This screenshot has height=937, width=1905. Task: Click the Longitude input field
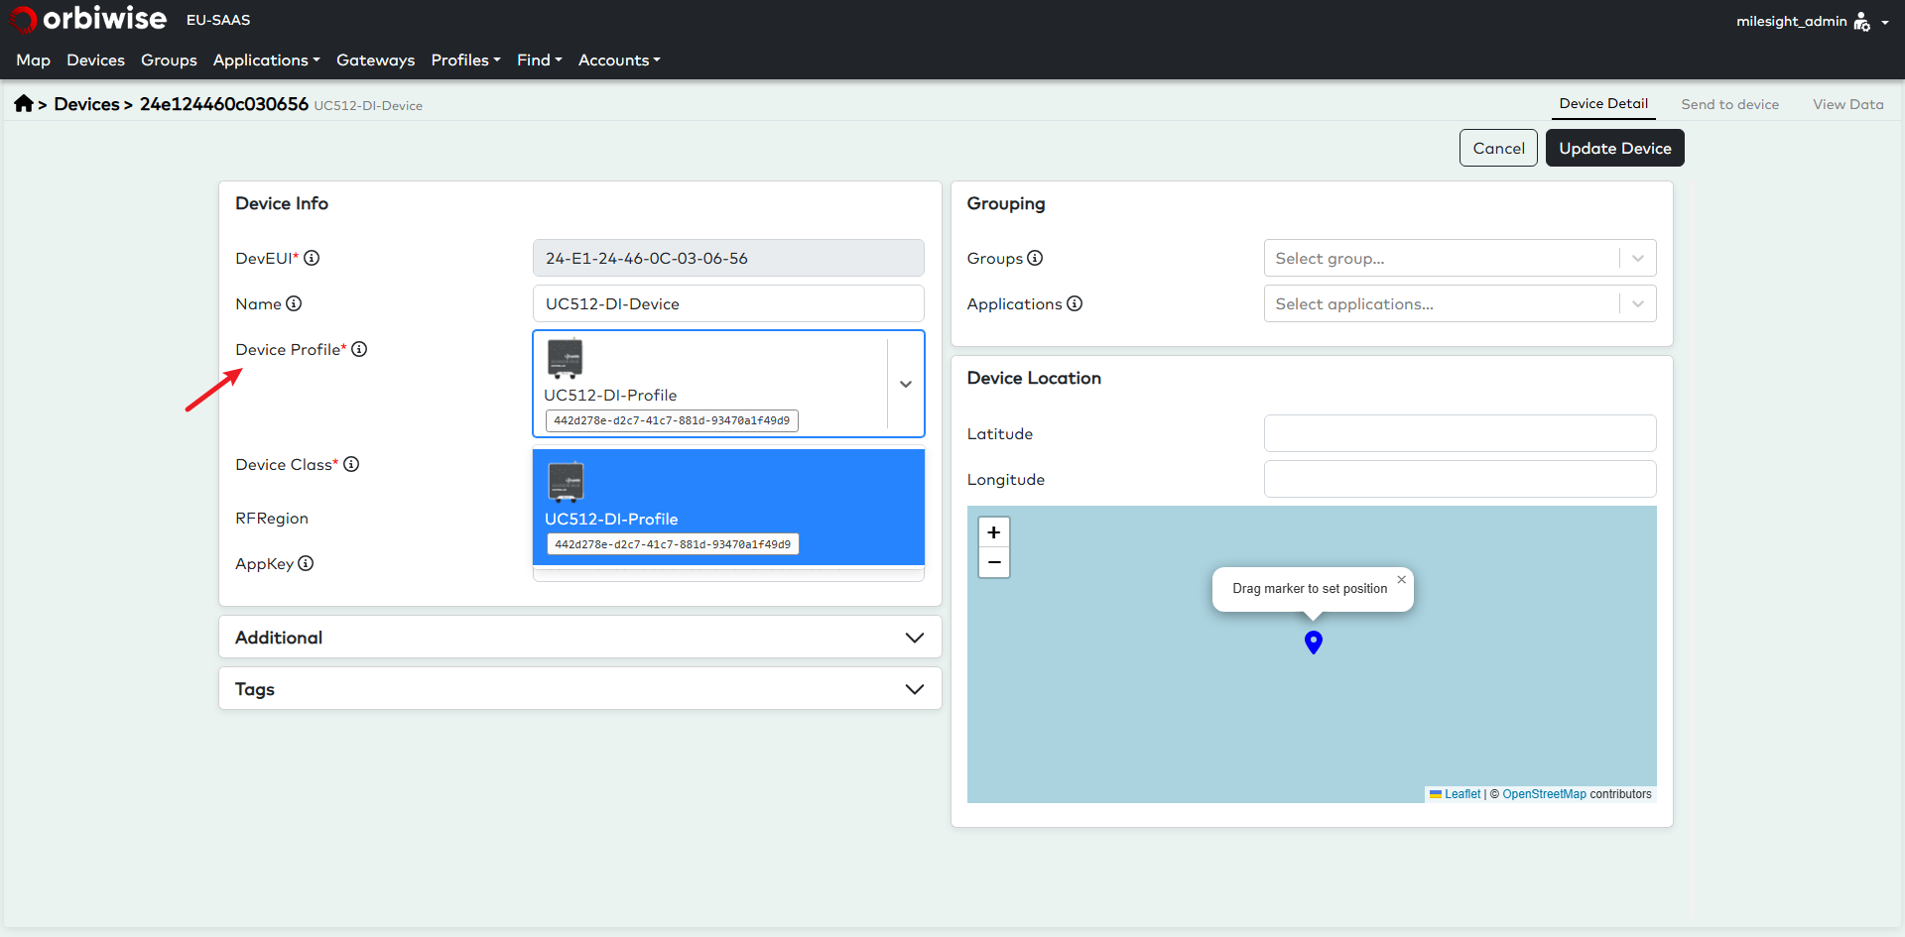(x=1460, y=479)
